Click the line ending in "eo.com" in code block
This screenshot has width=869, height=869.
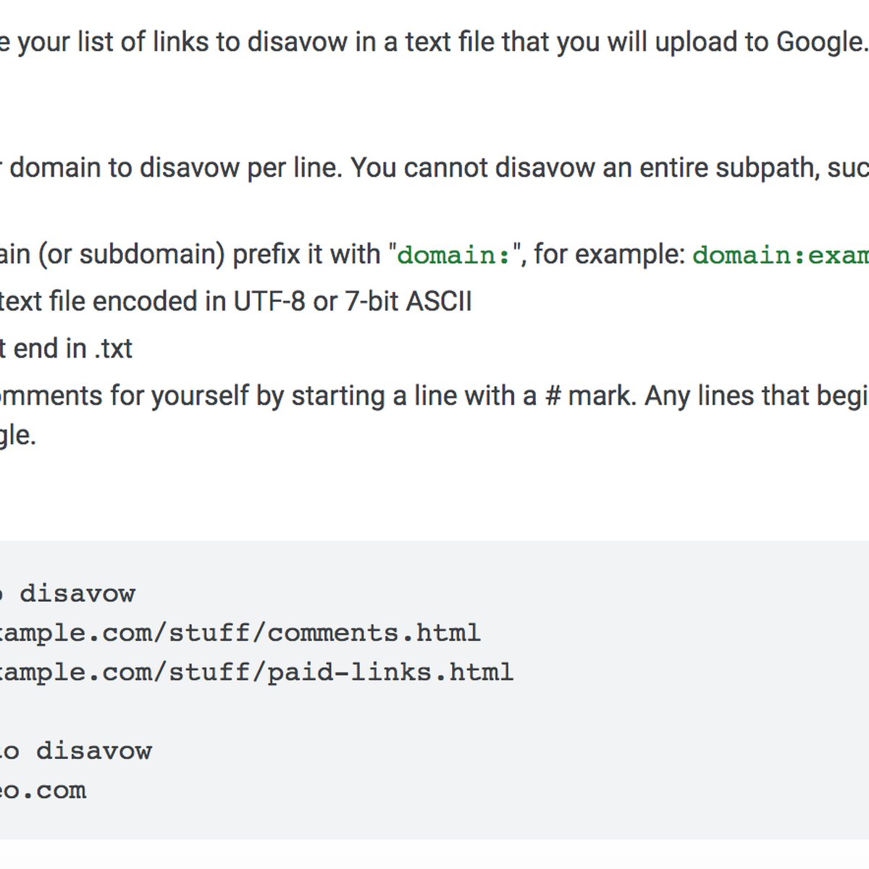(x=43, y=790)
